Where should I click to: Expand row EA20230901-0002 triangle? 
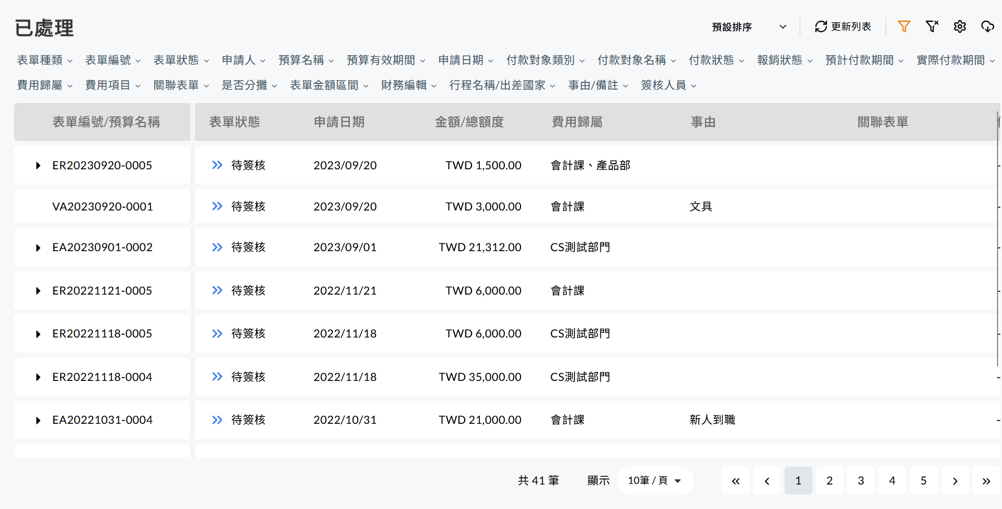tap(38, 248)
